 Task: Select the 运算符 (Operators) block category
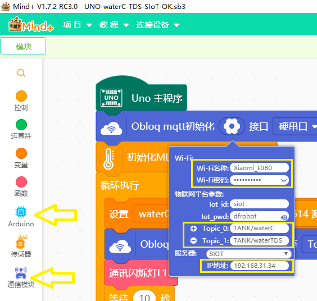click(21, 129)
